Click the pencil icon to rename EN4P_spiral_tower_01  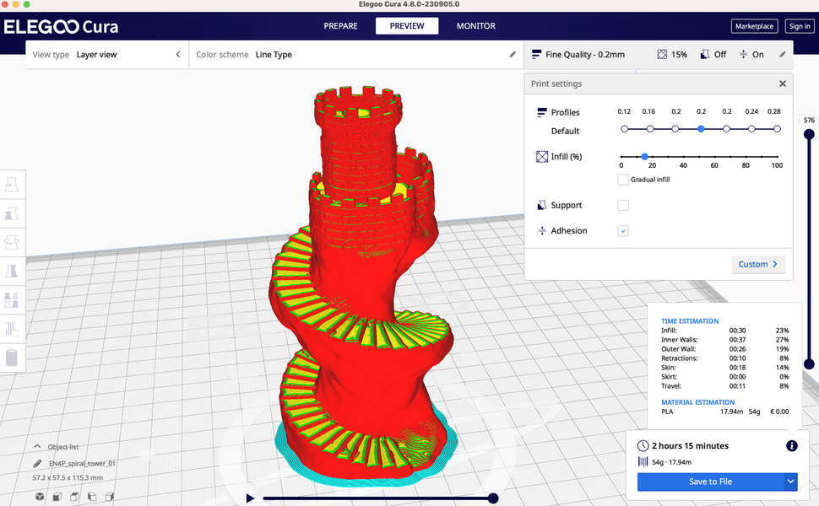click(x=35, y=462)
